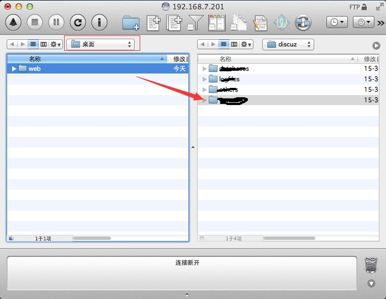
Task: Click the Synchronize folders icon
Action: pyautogui.click(x=303, y=23)
